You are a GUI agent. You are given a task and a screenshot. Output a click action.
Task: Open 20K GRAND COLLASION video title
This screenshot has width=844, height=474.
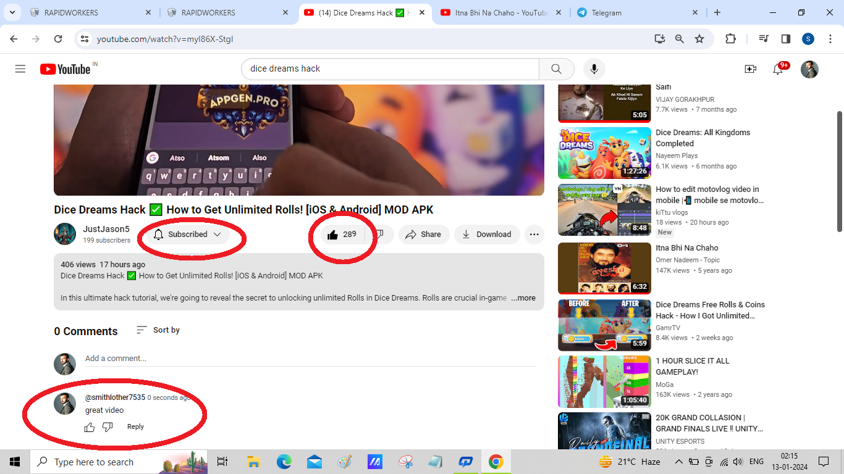(x=709, y=423)
